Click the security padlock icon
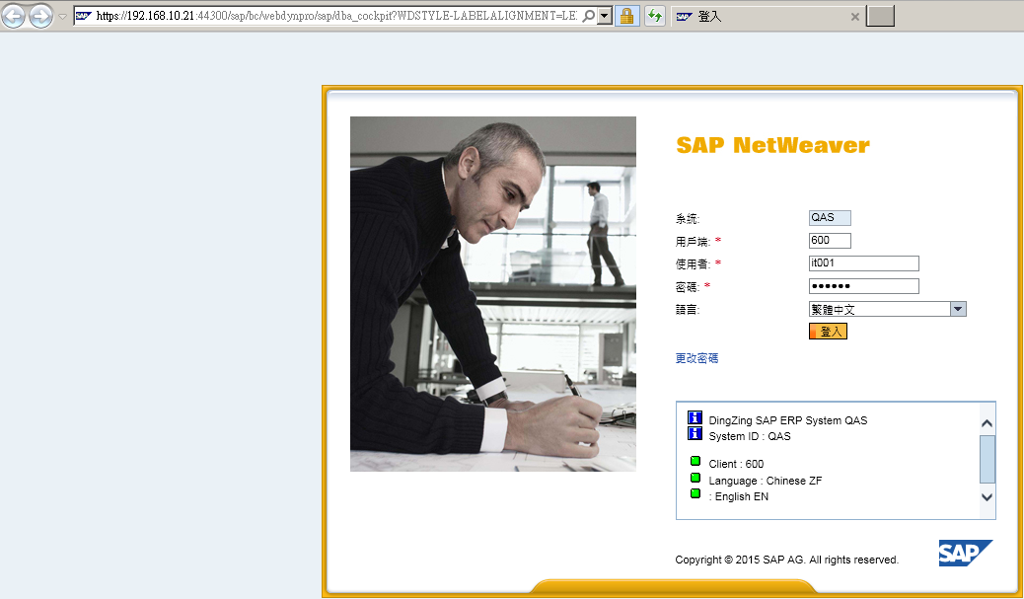Screen dimensions: 1024x599 (x=625, y=16)
